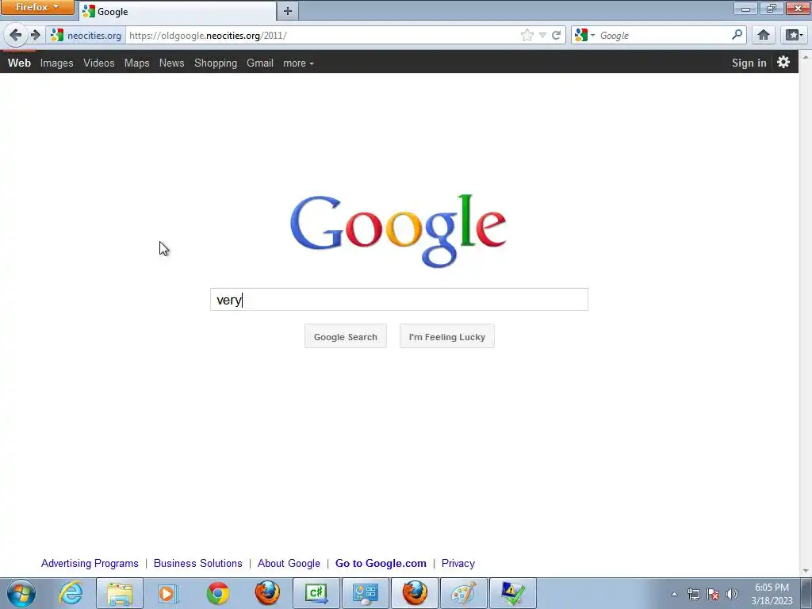Open Gmail in Google bar
Viewport: 812px width, 609px height.
point(259,63)
